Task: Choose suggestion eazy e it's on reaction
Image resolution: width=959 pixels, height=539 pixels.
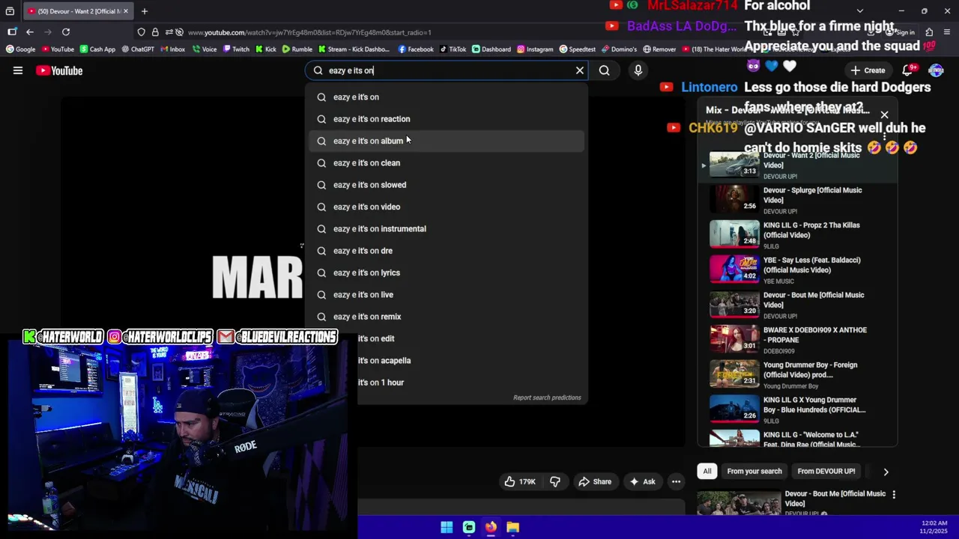Action: pyautogui.click(x=447, y=119)
